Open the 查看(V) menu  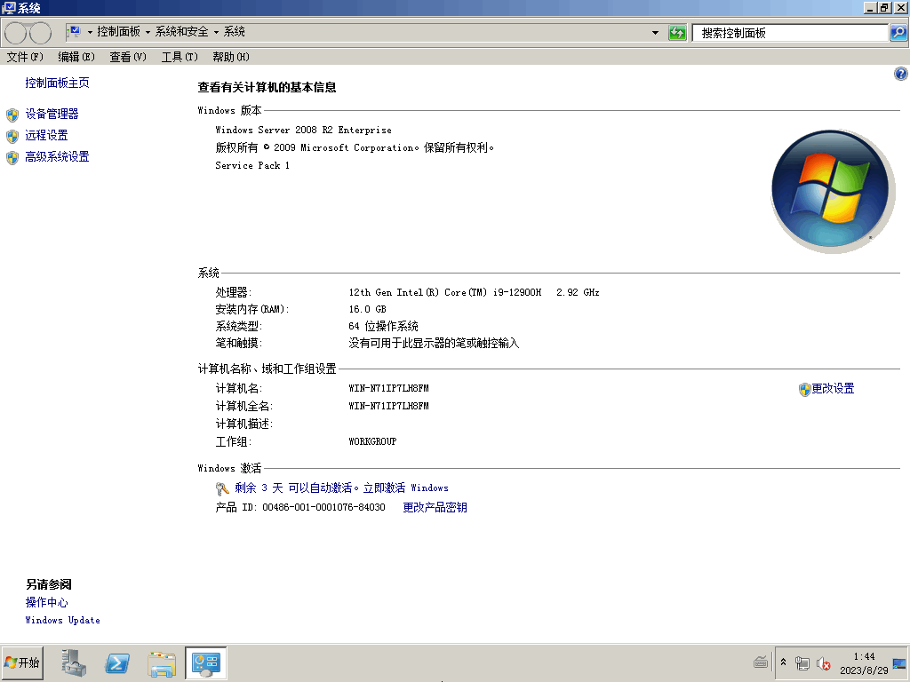pos(128,57)
